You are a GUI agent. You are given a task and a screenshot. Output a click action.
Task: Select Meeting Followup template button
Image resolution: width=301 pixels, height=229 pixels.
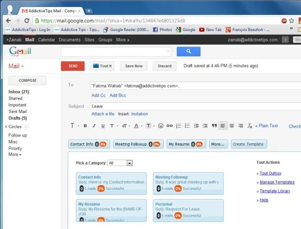(x=138, y=144)
